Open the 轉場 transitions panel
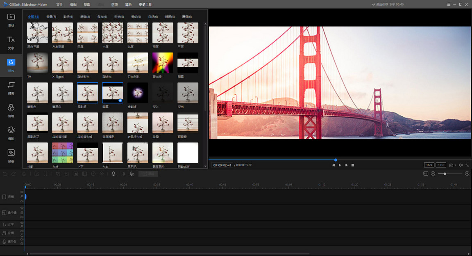 coord(10,87)
